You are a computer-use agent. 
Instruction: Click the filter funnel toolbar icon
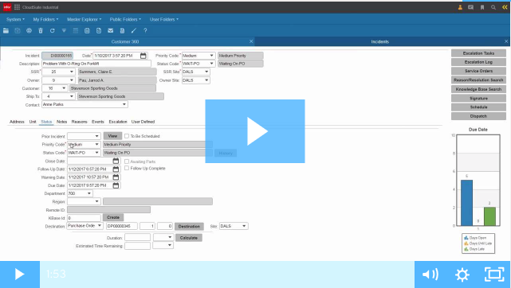point(64,30)
